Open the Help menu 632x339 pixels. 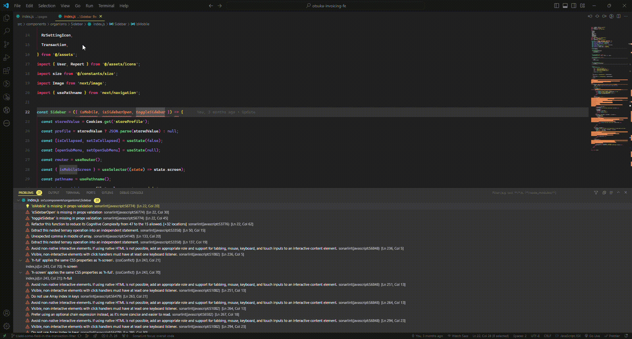[124, 6]
